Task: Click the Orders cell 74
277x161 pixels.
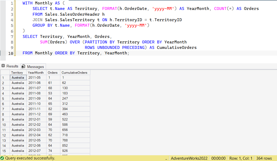Action: 53,151
